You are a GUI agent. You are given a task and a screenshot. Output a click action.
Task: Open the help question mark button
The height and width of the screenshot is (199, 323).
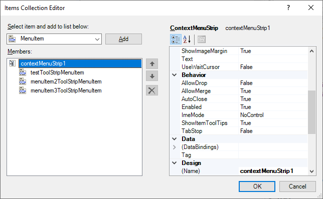pyautogui.click(x=288, y=8)
